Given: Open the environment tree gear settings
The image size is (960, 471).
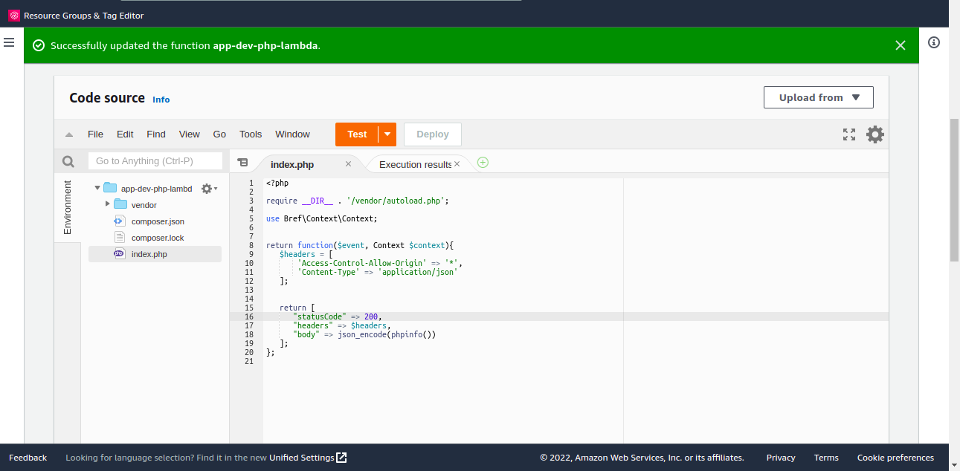Looking at the screenshot, I should coord(208,189).
